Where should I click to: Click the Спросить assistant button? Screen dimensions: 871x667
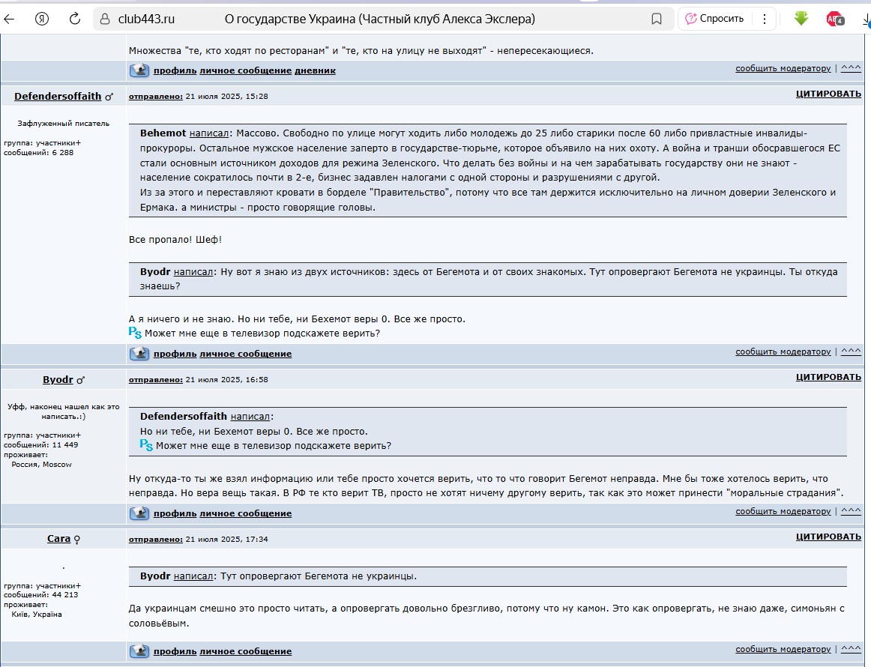pyautogui.click(x=714, y=19)
